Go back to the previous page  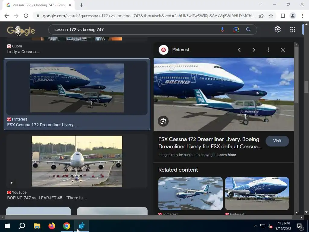[7, 16]
